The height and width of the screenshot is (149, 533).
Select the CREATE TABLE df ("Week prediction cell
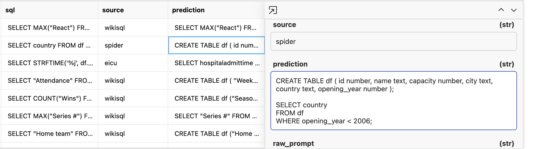click(216, 80)
